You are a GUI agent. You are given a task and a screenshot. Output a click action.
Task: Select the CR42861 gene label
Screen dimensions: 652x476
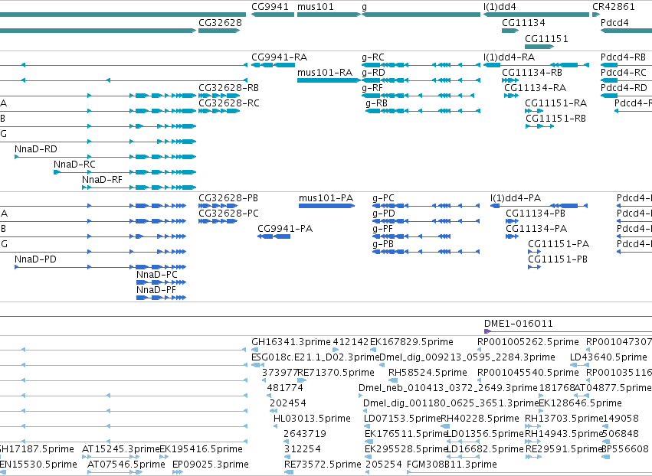614,7
